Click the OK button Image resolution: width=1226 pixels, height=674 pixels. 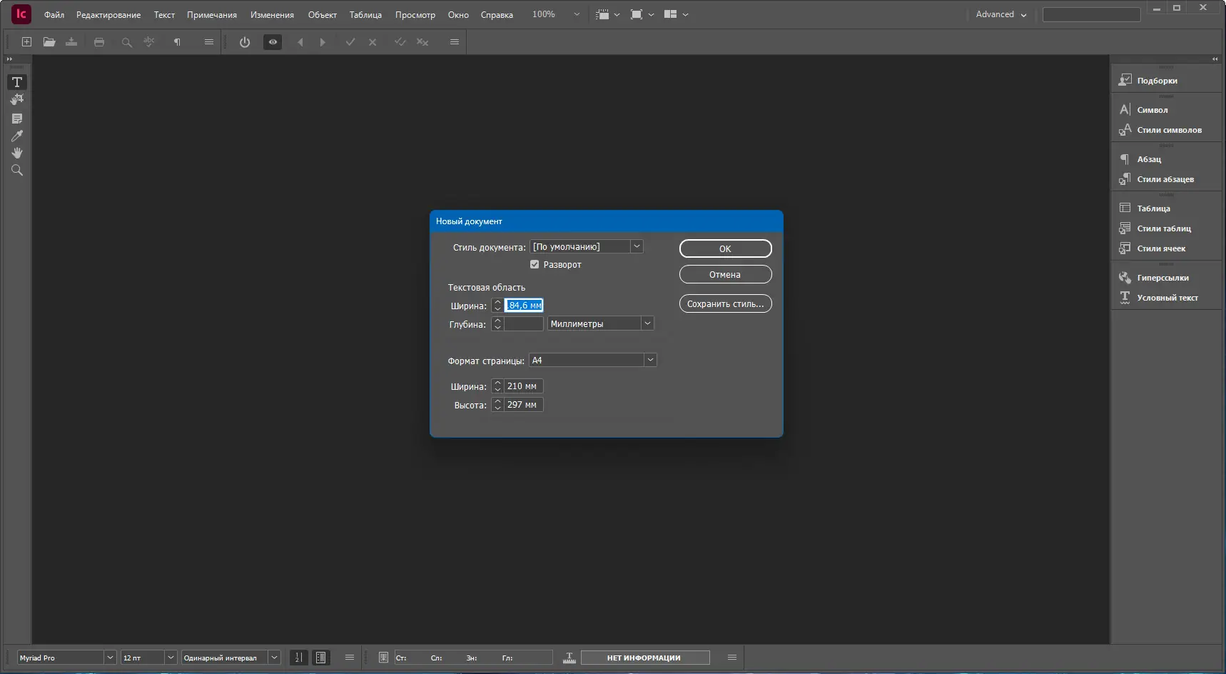coord(725,248)
